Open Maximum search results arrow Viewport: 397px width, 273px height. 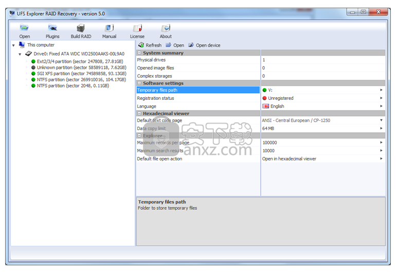click(381, 151)
